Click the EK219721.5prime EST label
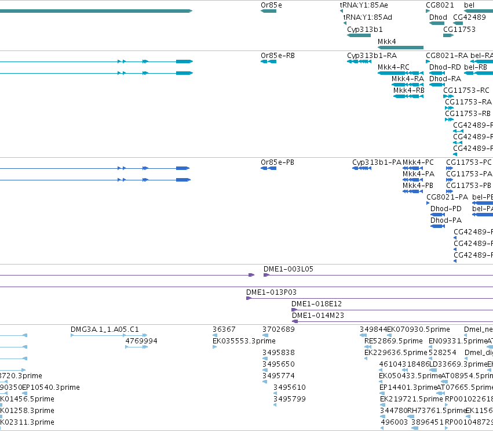This screenshot has width=493, height=431. 411,399
